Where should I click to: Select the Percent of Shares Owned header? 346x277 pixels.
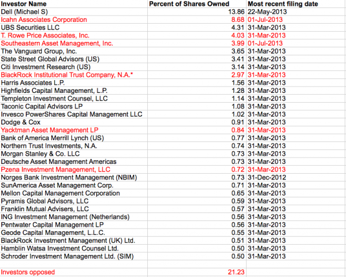197,3
